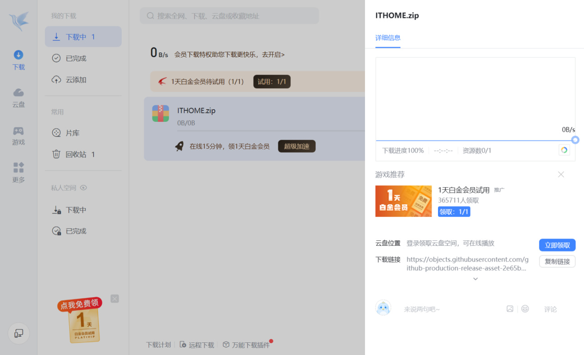This screenshot has height=355, width=584.
Task: Open 万能下载插件 at the bottom
Action: click(x=246, y=345)
